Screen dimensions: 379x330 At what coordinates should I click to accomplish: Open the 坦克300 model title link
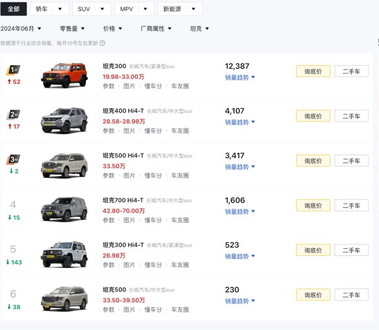(114, 66)
